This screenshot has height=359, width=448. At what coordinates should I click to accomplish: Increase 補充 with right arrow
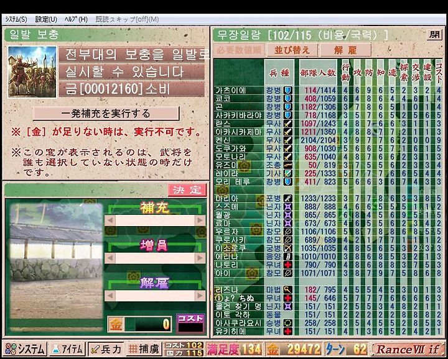[x=200, y=220]
